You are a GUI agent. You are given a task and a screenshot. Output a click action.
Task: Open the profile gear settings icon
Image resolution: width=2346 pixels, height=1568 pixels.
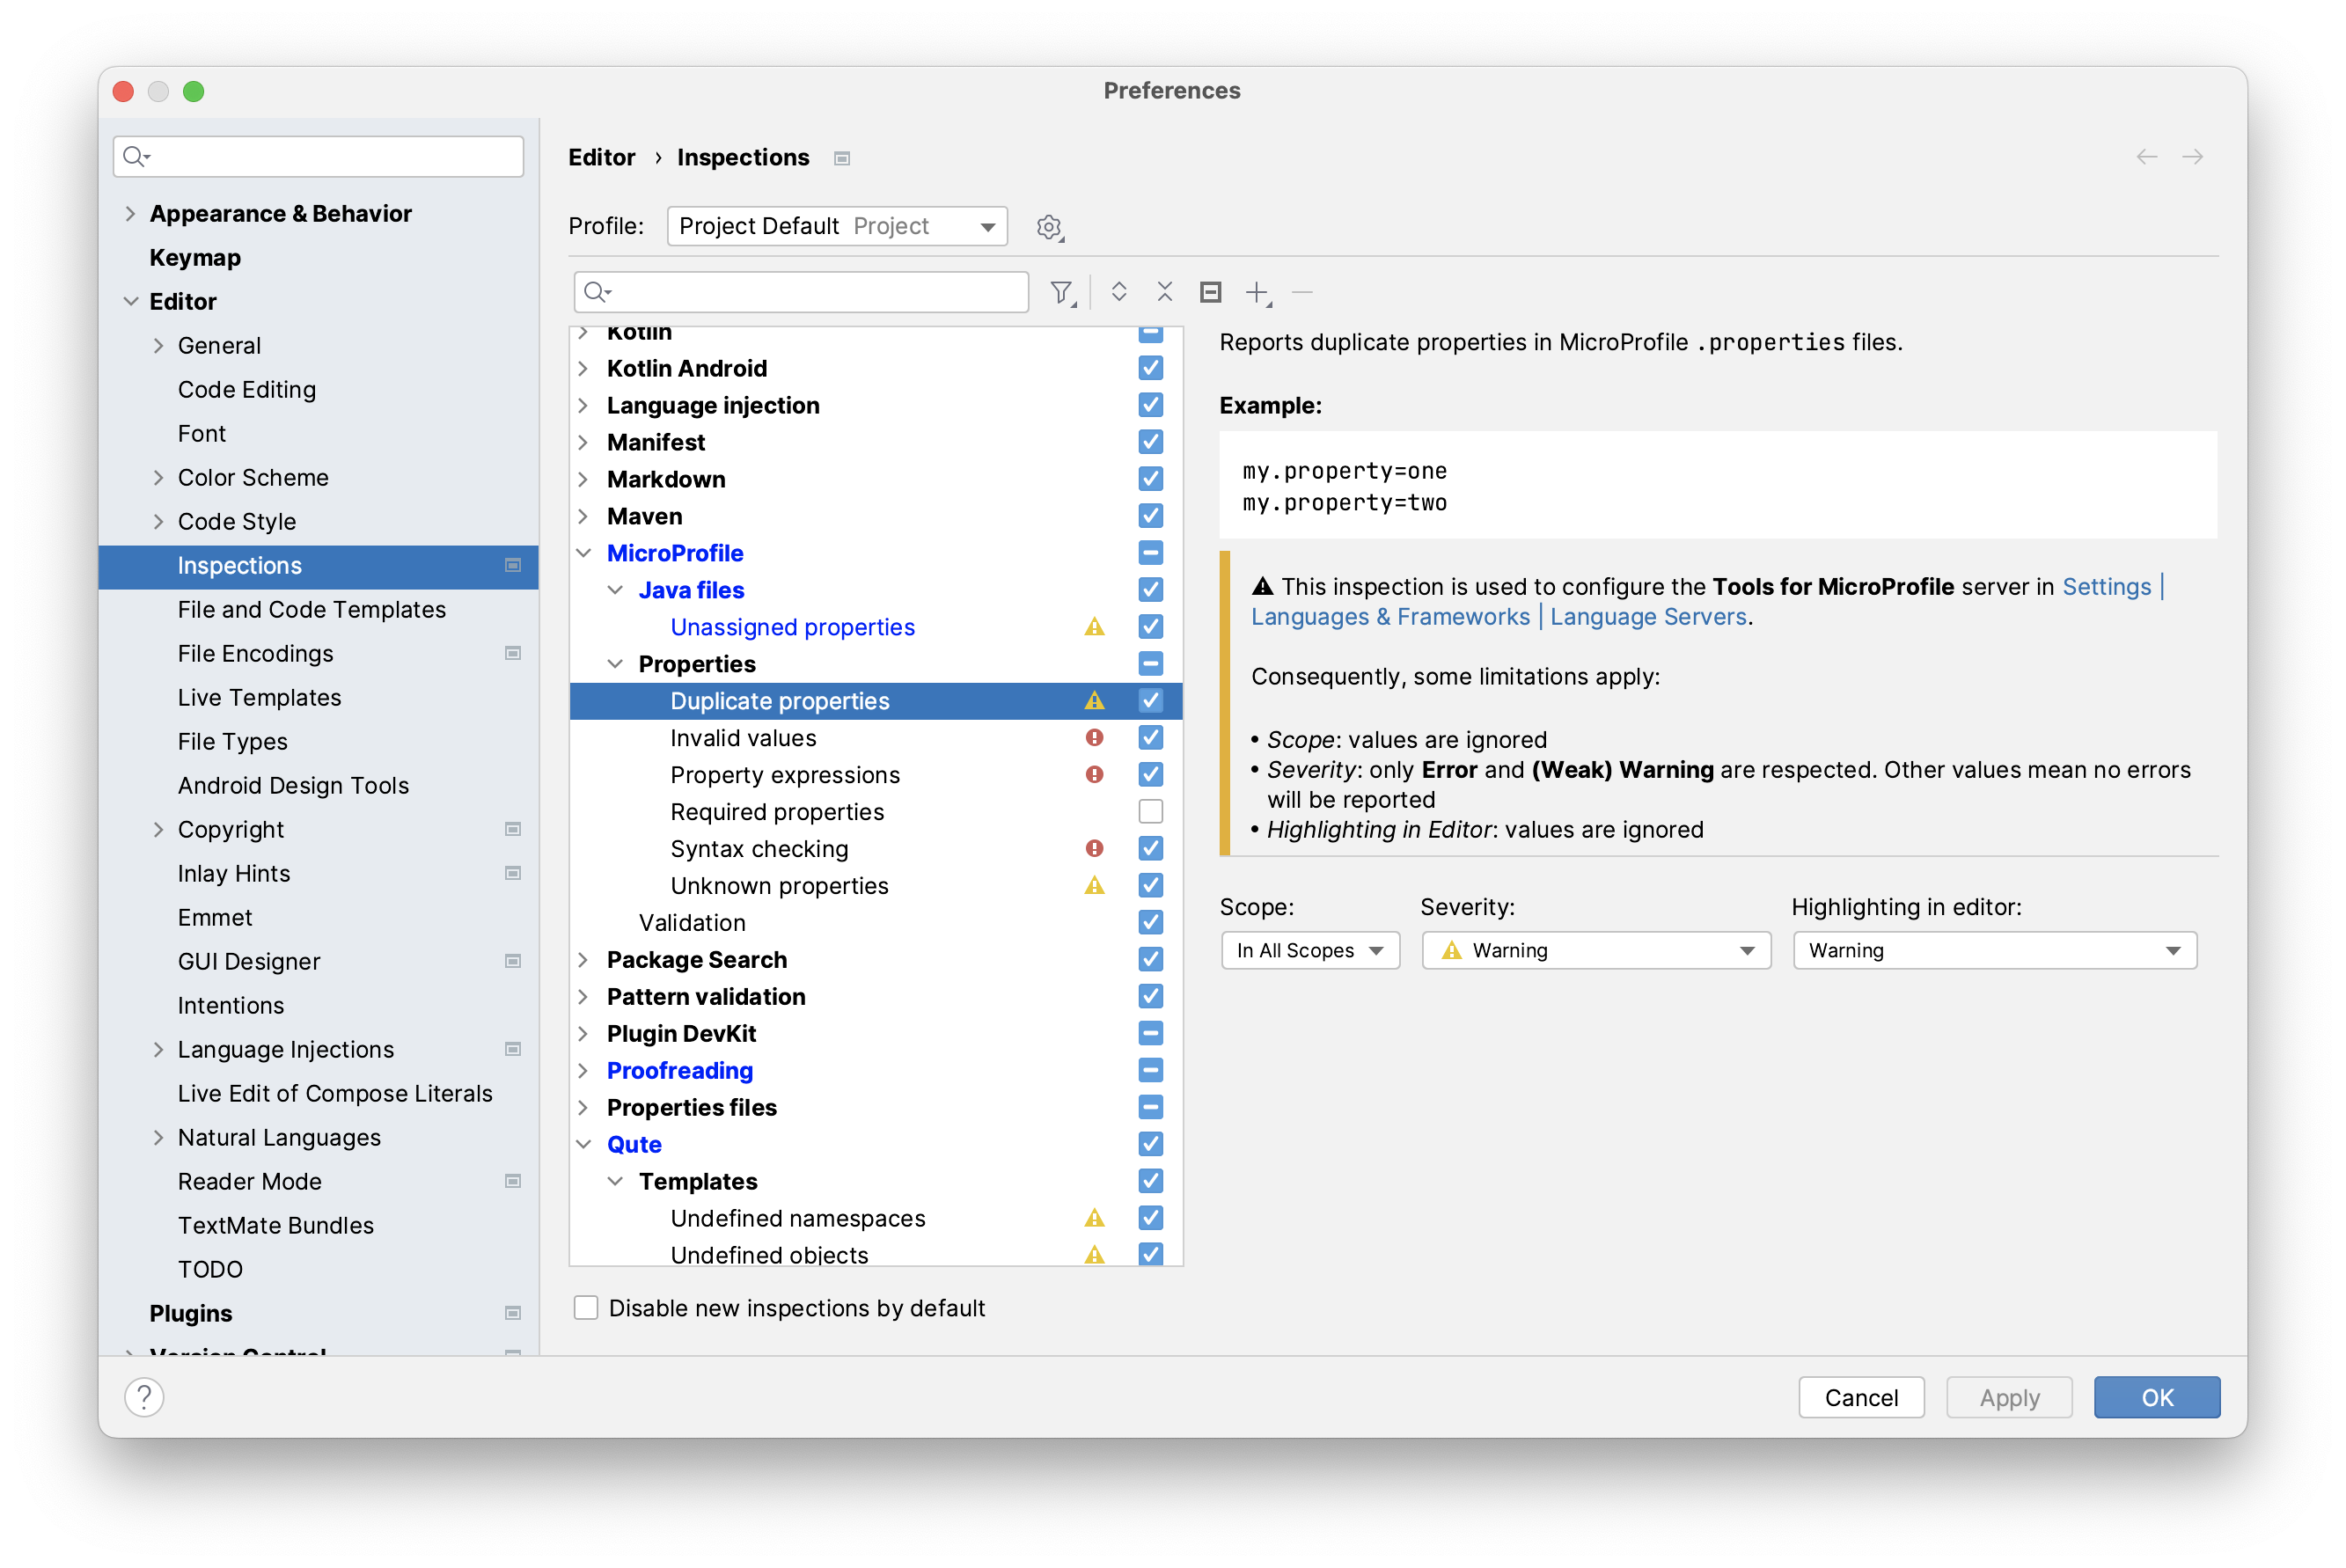click(x=1049, y=227)
